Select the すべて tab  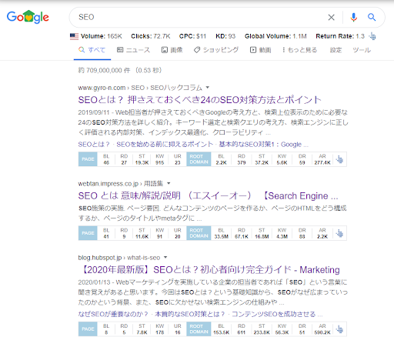pyautogui.click(x=92, y=50)
